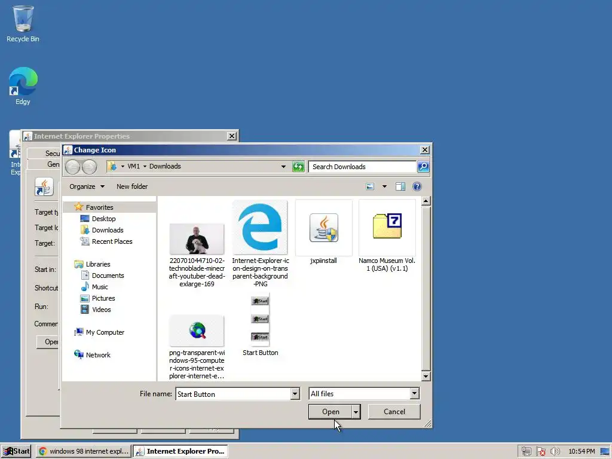The width and height of the screenshot is (612, 459).
Task: Click the volume speaker tray icon
Action: 555,452
